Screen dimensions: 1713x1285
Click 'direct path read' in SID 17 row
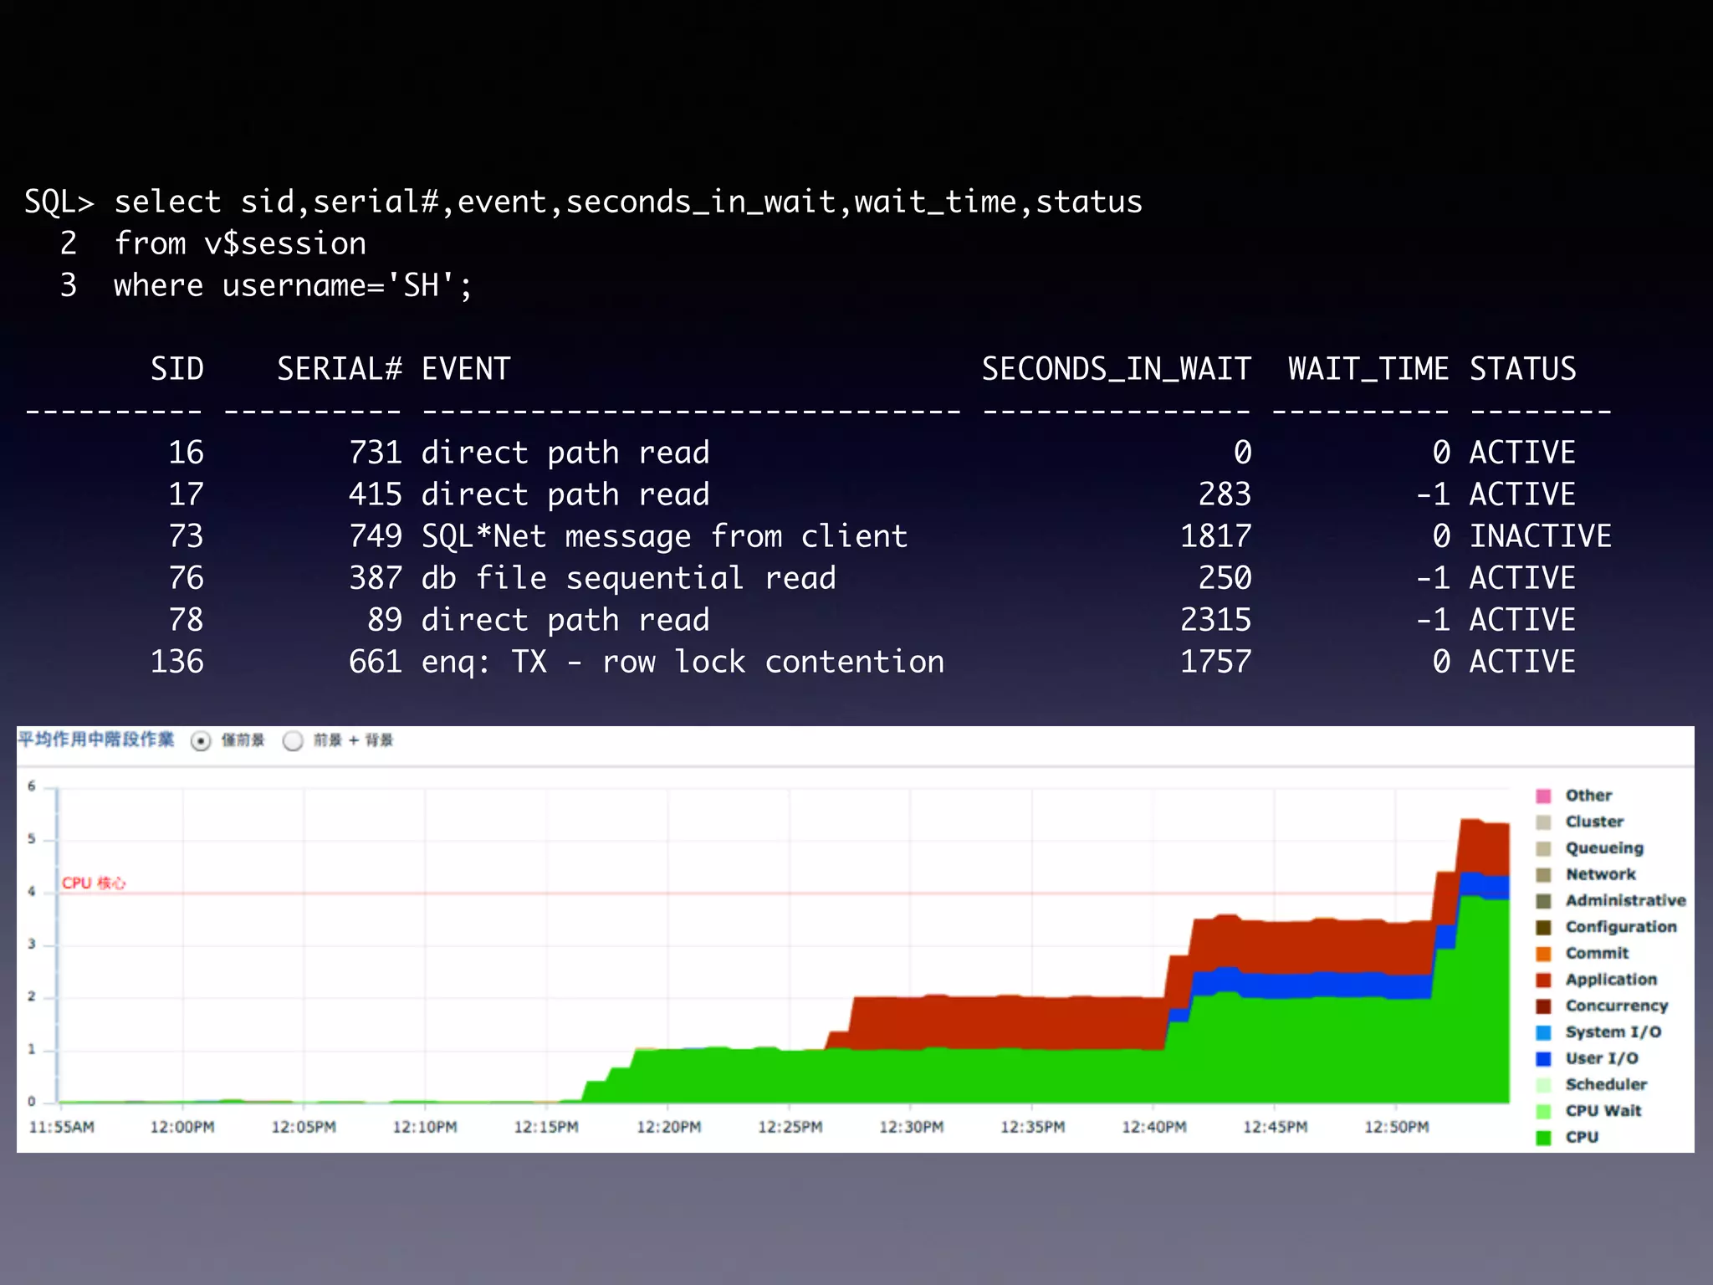[565, 494]
